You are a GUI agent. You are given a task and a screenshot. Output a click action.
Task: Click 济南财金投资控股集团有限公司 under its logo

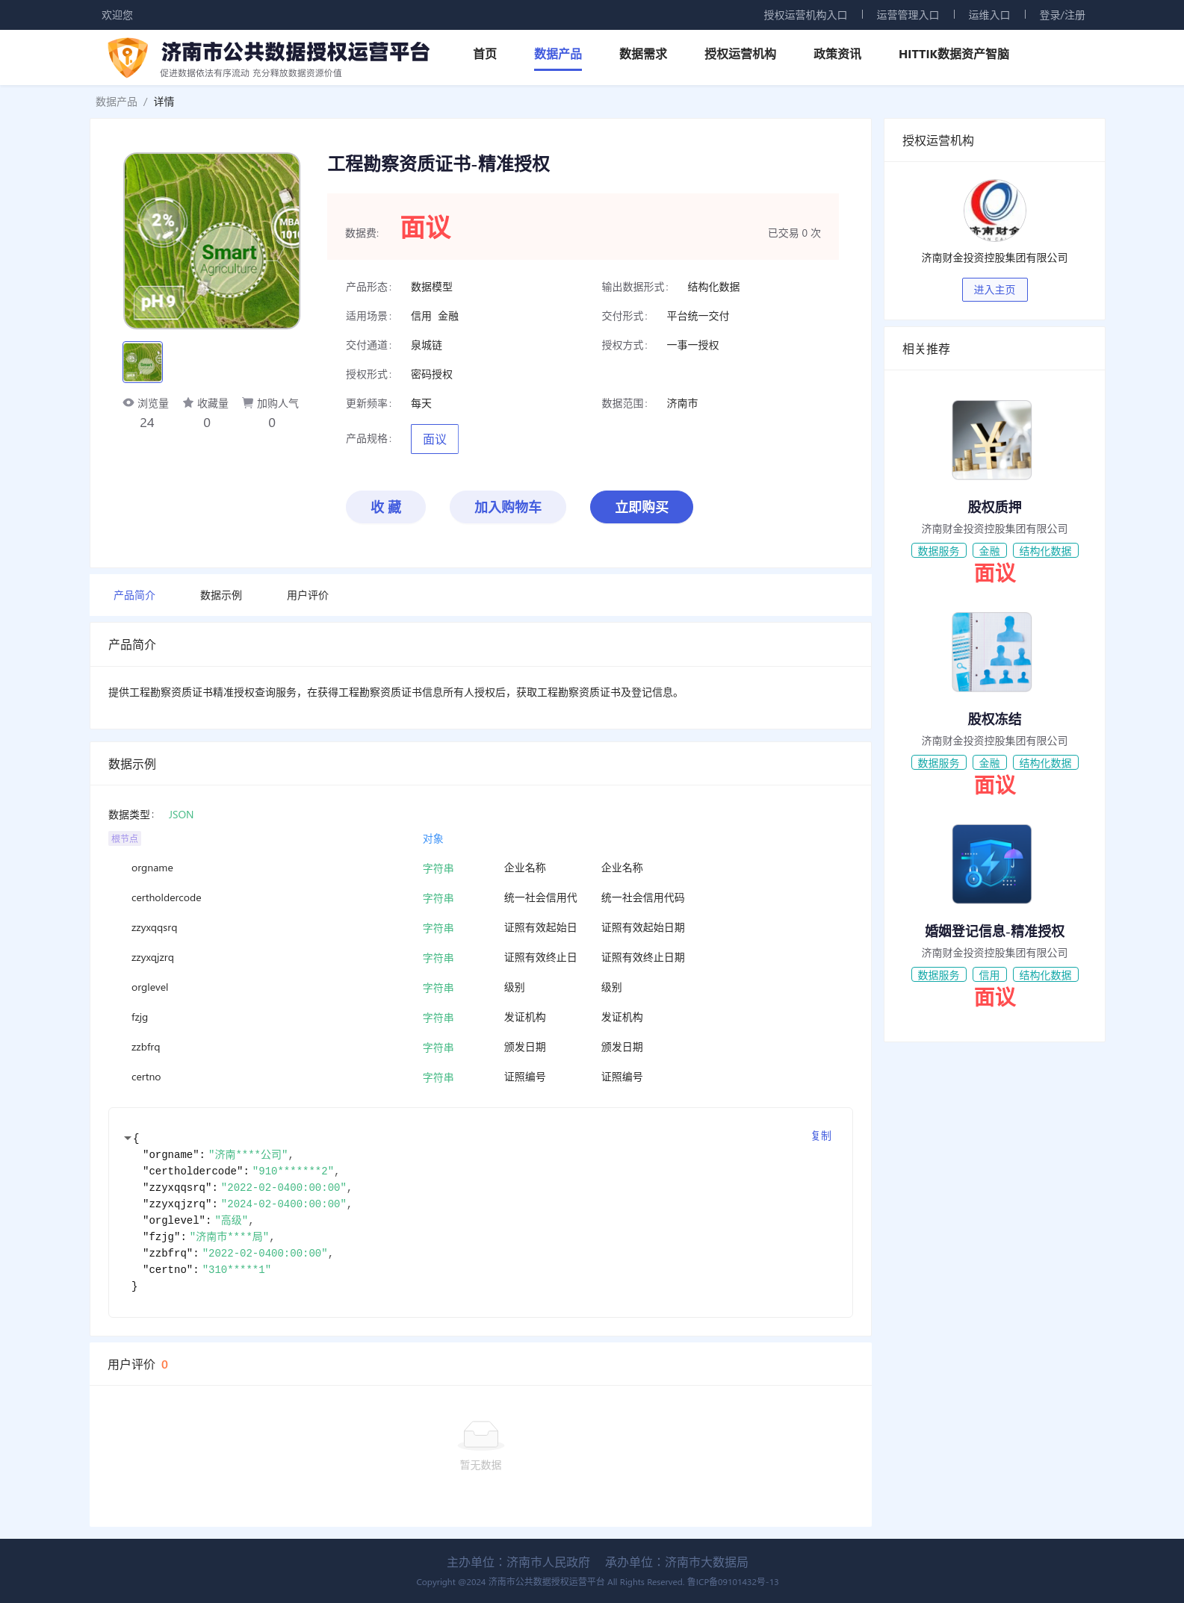pyautogui.click(x=994, y=258)
